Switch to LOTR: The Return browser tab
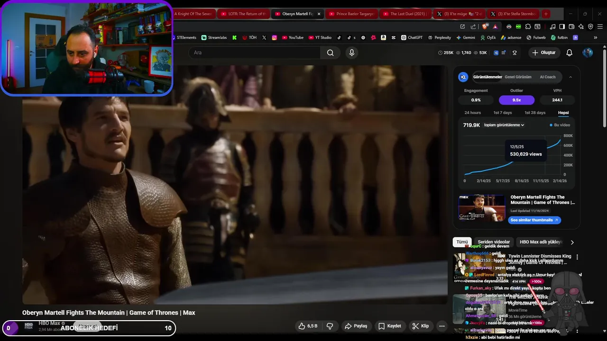The image size is (607, 341). [x=243, y=14]
